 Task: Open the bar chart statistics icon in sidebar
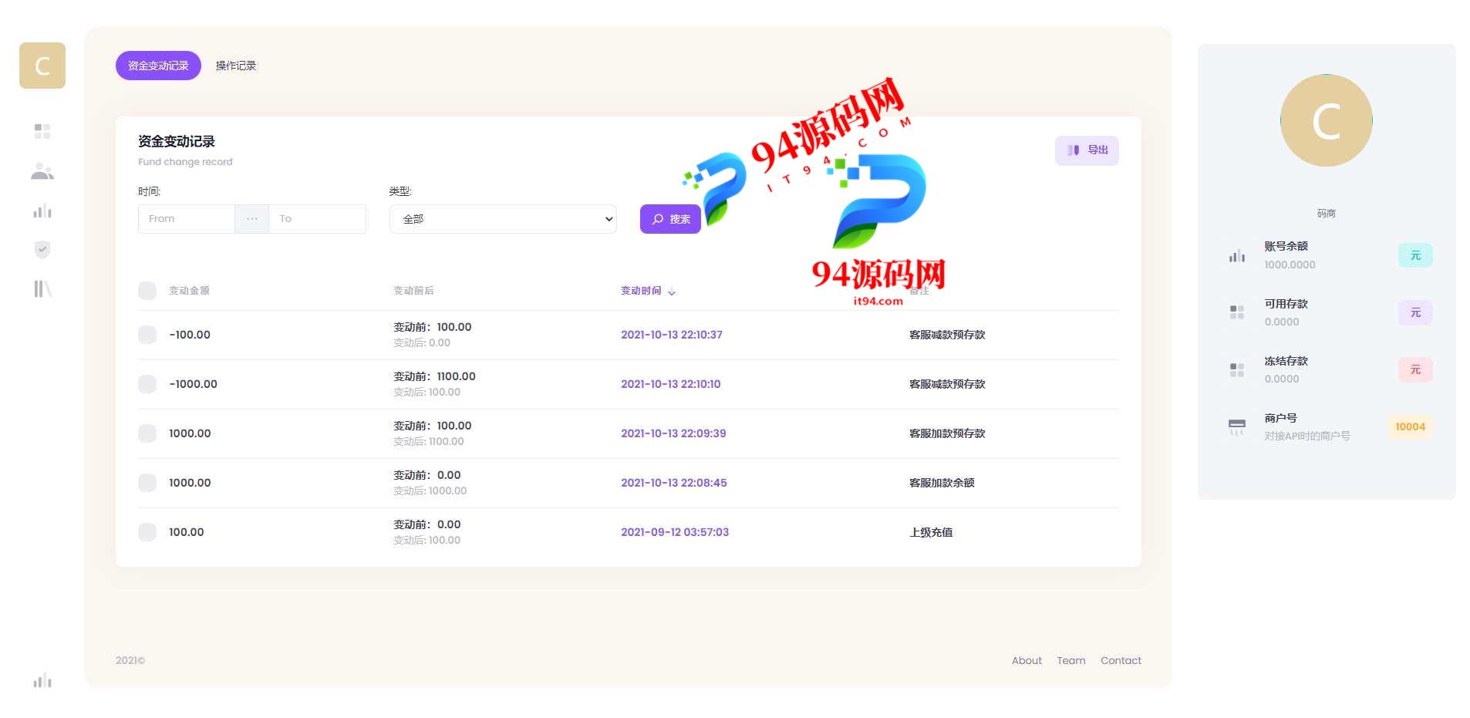pos(42,211)
